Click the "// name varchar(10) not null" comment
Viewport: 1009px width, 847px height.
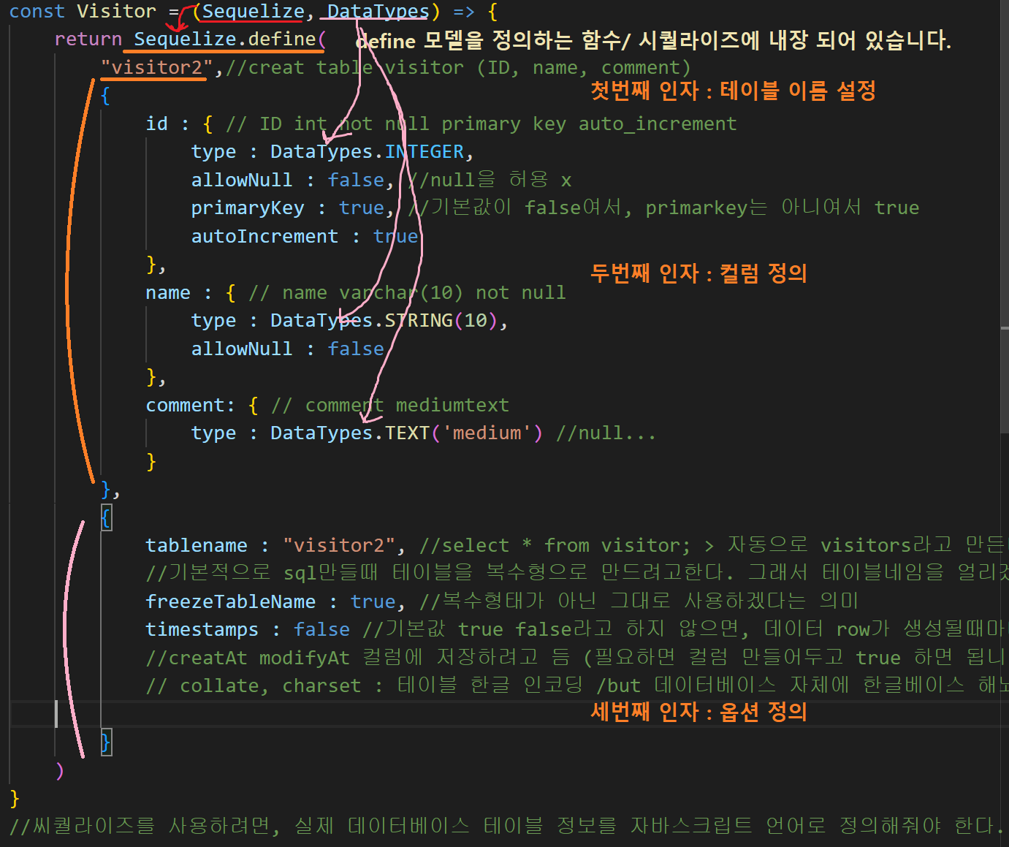click(x=407, y=292)
